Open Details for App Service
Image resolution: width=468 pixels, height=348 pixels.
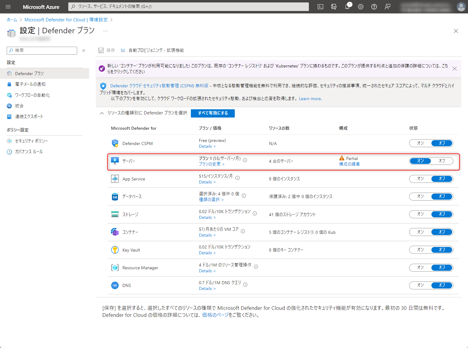[207, 182]
